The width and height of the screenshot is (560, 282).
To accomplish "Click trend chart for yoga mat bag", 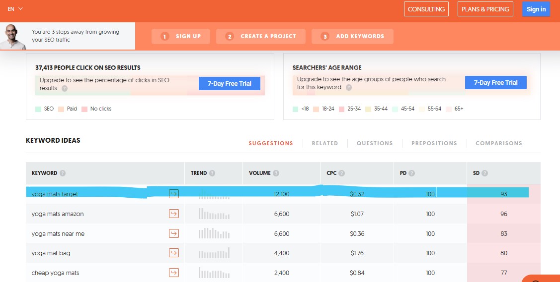I will (x=214, y=253).
